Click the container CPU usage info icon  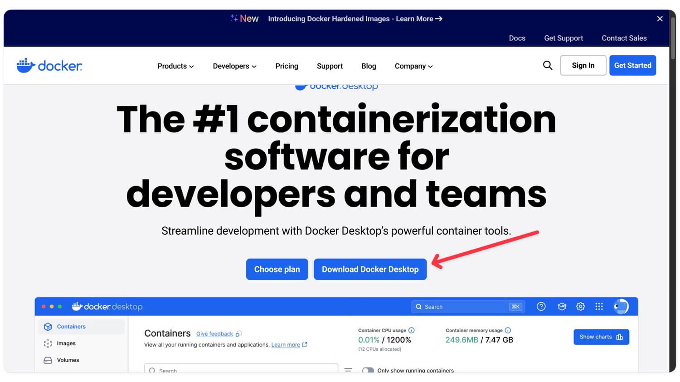click(x=411, y=330)
